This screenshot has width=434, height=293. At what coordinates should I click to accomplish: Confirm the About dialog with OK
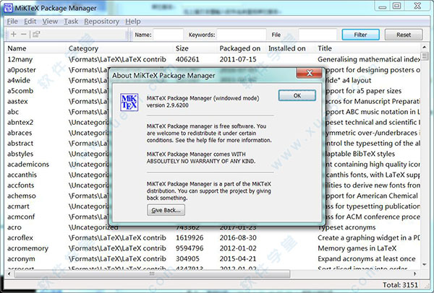(x=297, y=95)
